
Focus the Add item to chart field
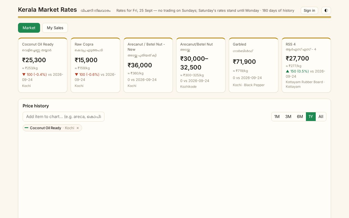click(64, 117)
